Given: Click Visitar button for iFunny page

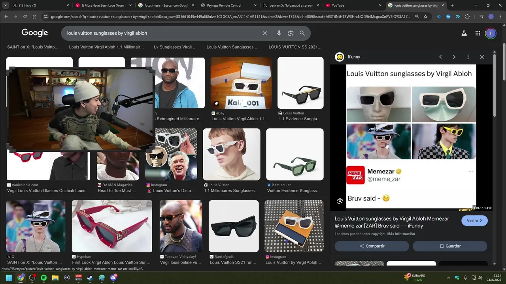Looking at the screenshot, I should pos(474,220).
